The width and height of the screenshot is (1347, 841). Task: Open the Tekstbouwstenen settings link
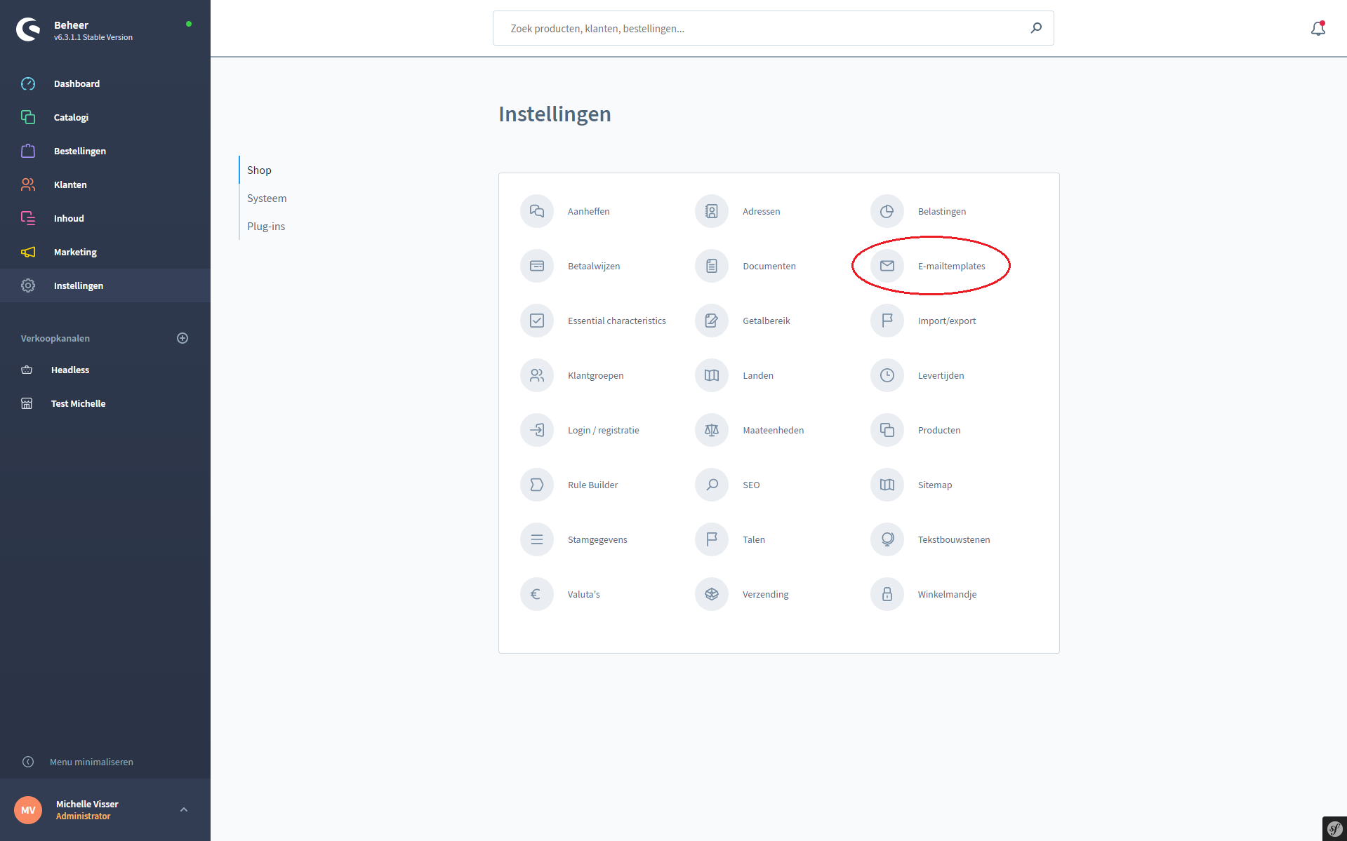953,539
